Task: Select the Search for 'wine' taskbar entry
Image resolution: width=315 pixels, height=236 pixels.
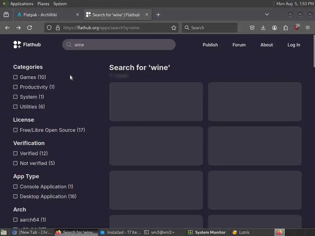Action: [76, 232]
